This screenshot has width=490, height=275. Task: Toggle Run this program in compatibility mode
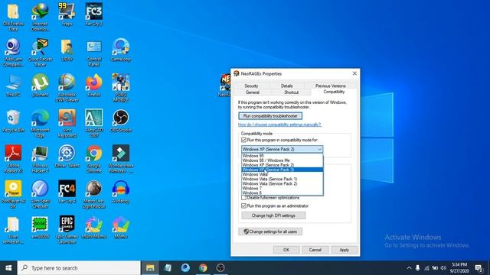243,140
